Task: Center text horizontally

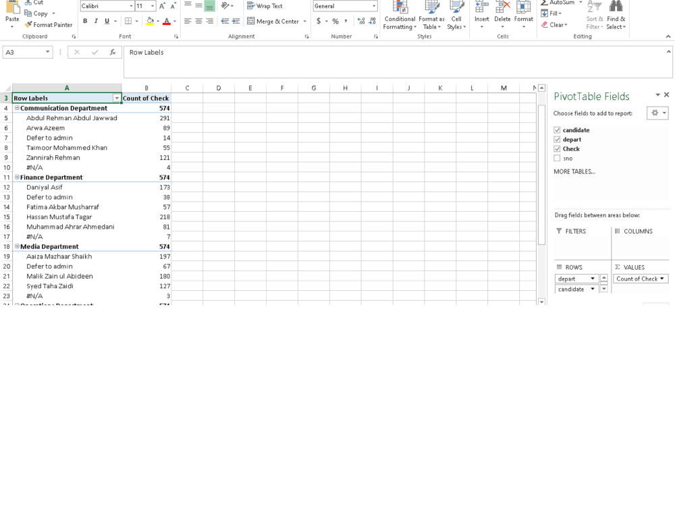Action: point(198,21)
